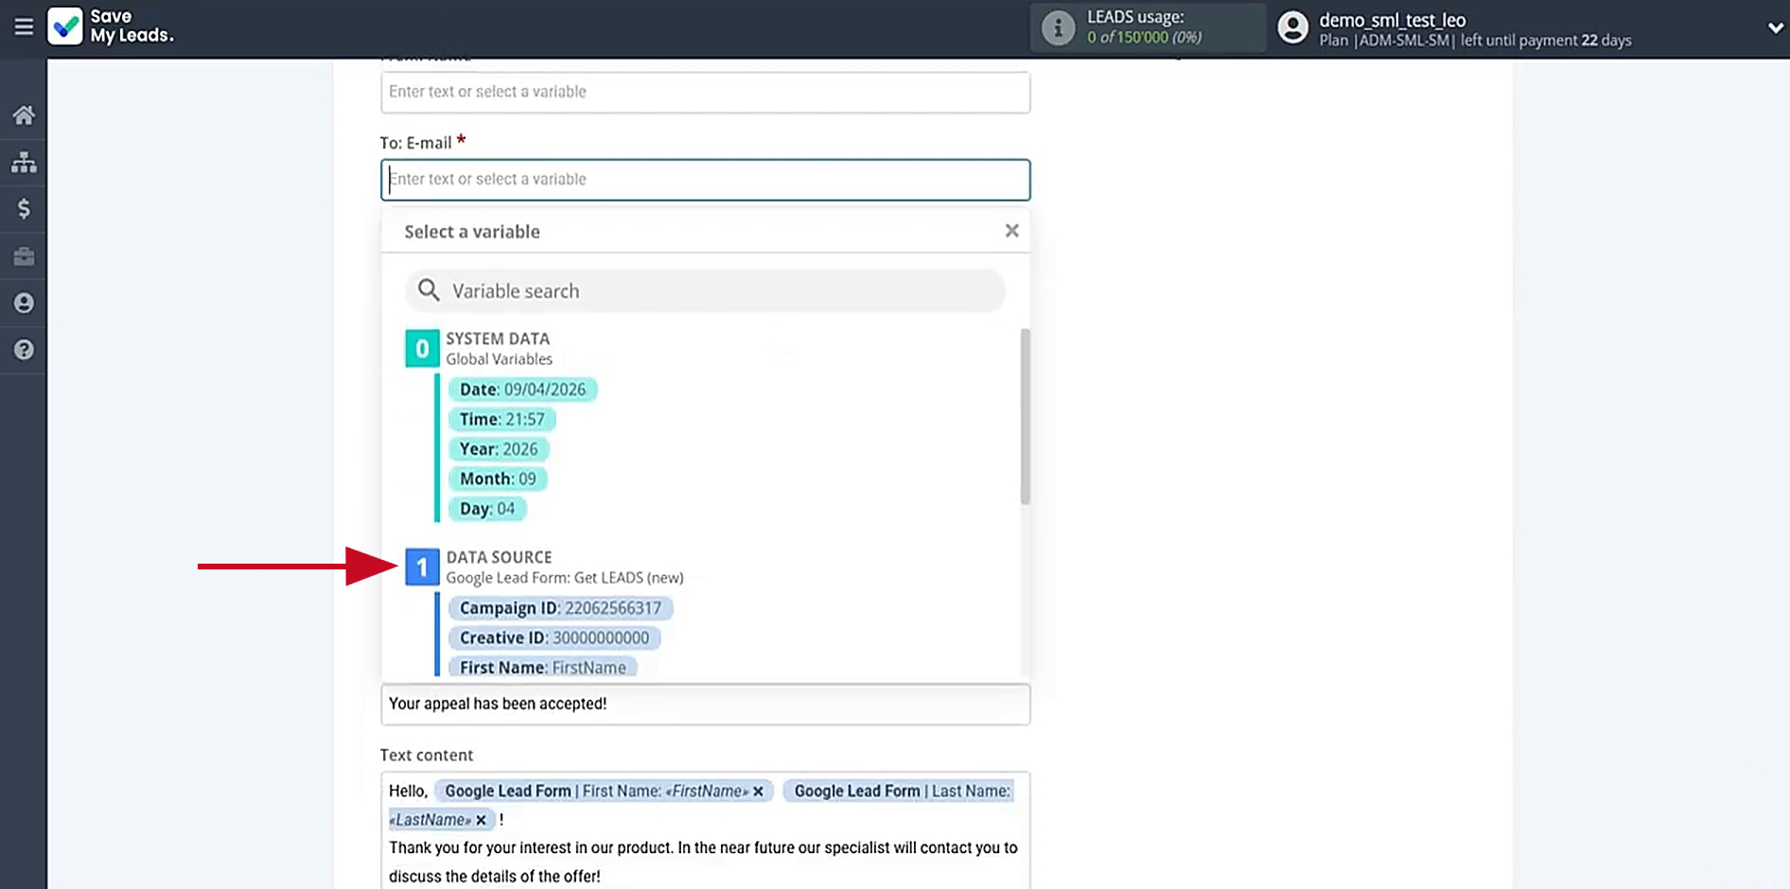The image size is (1790, 889).
Task: Select the Campaign ID variable
Action: point(560,608)
